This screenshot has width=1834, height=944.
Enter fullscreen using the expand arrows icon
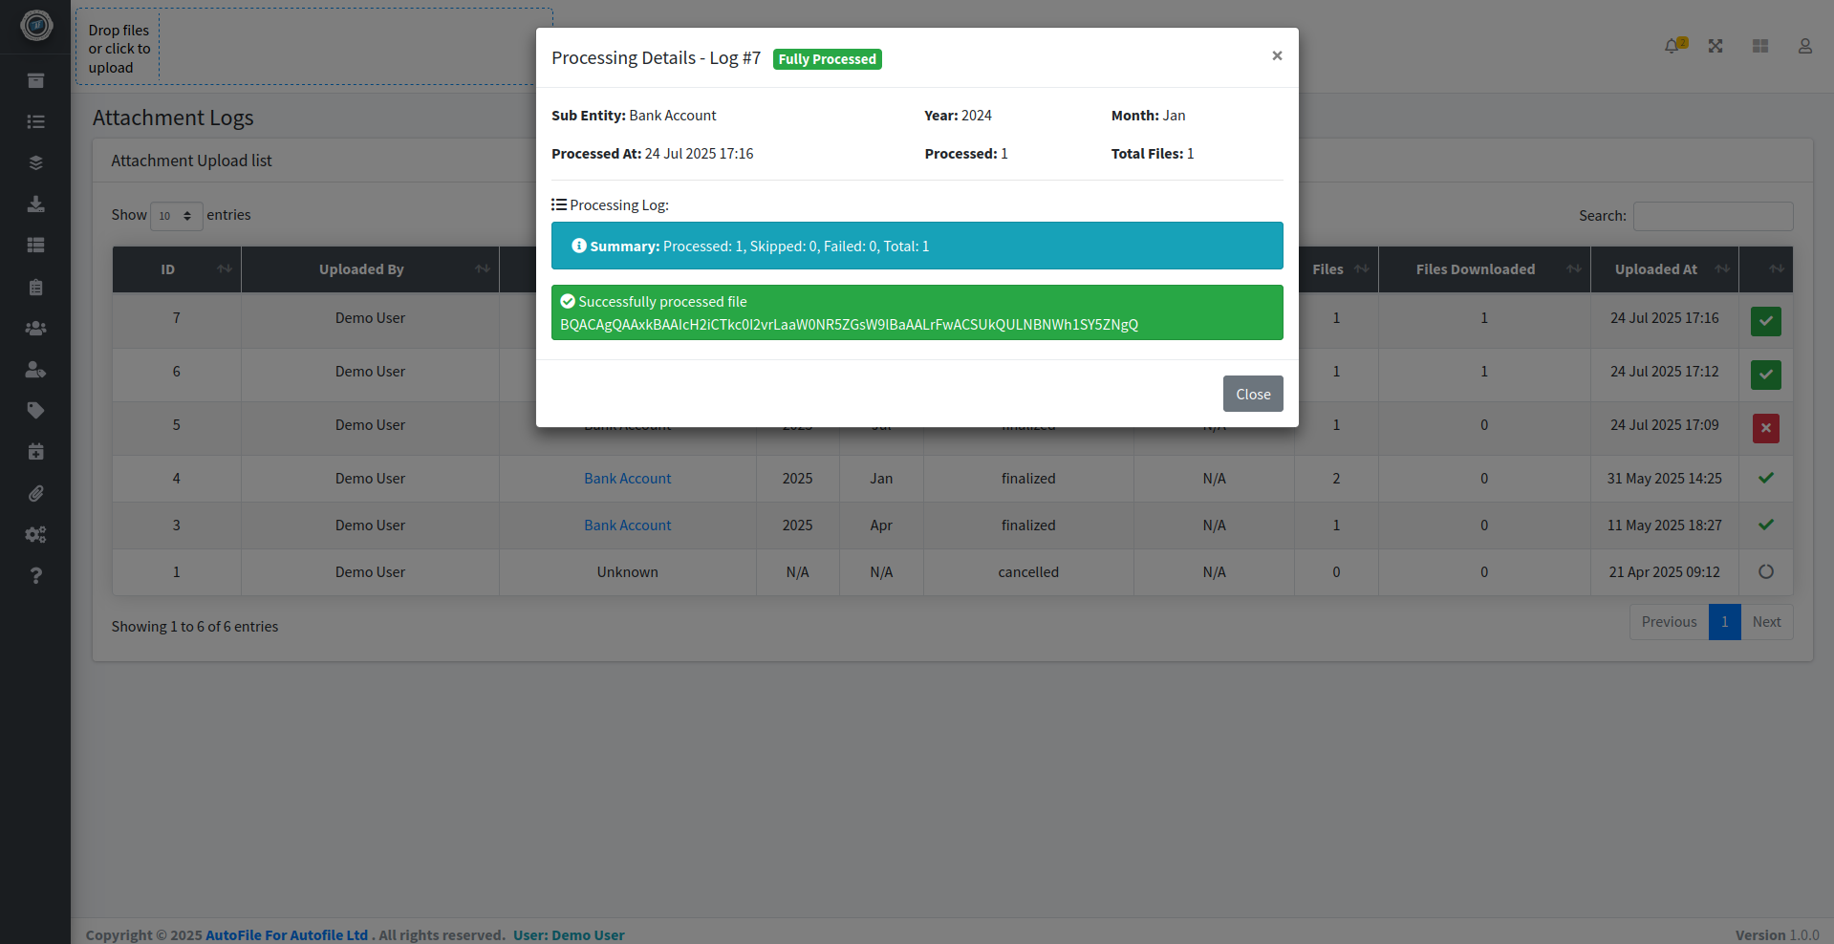coord(1715,45)
